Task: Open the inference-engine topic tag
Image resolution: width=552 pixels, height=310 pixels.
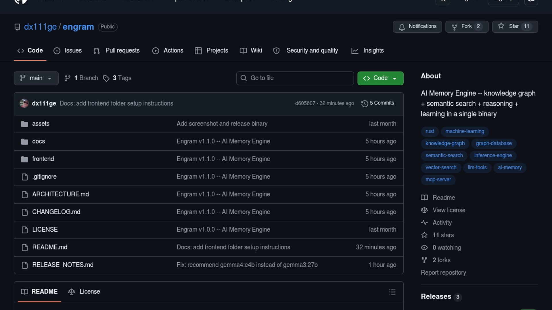Action: coord(493,156)
